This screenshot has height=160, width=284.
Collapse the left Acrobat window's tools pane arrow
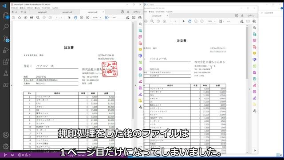tap(136, 85)
